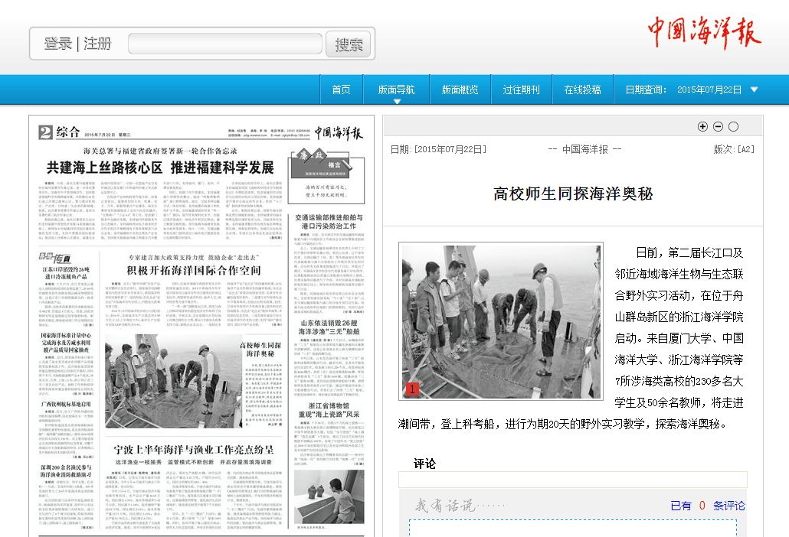
Task: Focus the comment input box under 评论
Action: pos(573,479)
